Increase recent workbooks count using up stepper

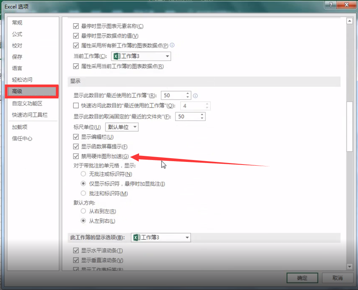pyautogui.click(x=187, y=93)
